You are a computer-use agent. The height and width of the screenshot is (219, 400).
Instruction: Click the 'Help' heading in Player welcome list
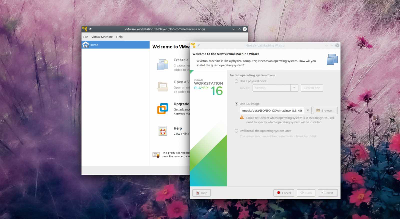pos(178,128)
